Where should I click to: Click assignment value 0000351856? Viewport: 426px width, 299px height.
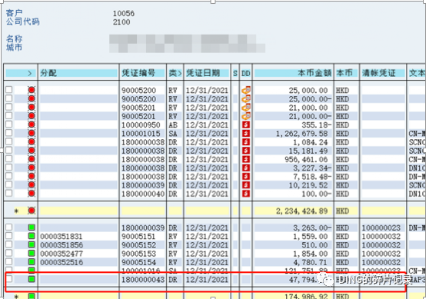tap(62, 245)
